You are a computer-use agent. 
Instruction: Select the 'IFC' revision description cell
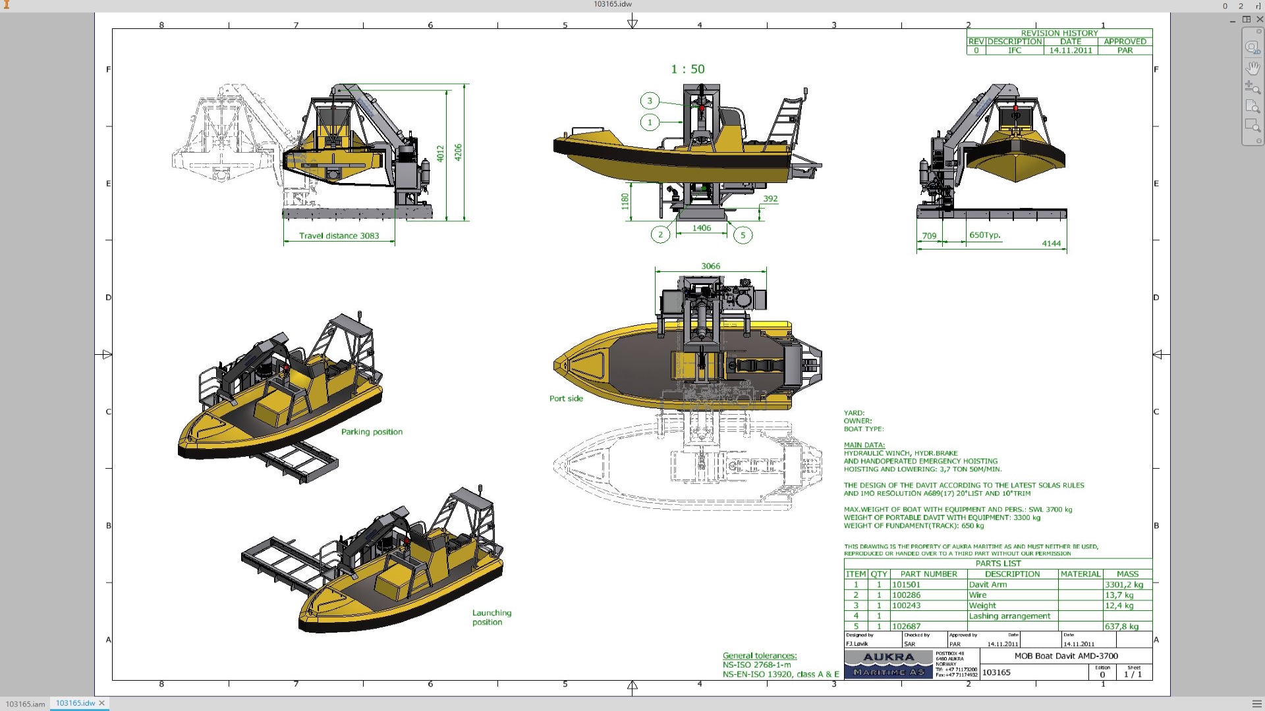pos(1015,50)
